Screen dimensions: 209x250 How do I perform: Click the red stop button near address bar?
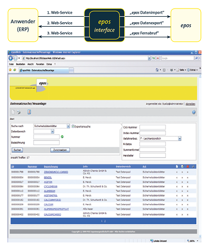158,58
